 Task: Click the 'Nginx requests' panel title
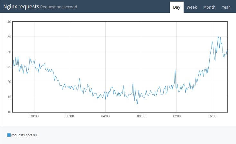[x=21, y=7]
